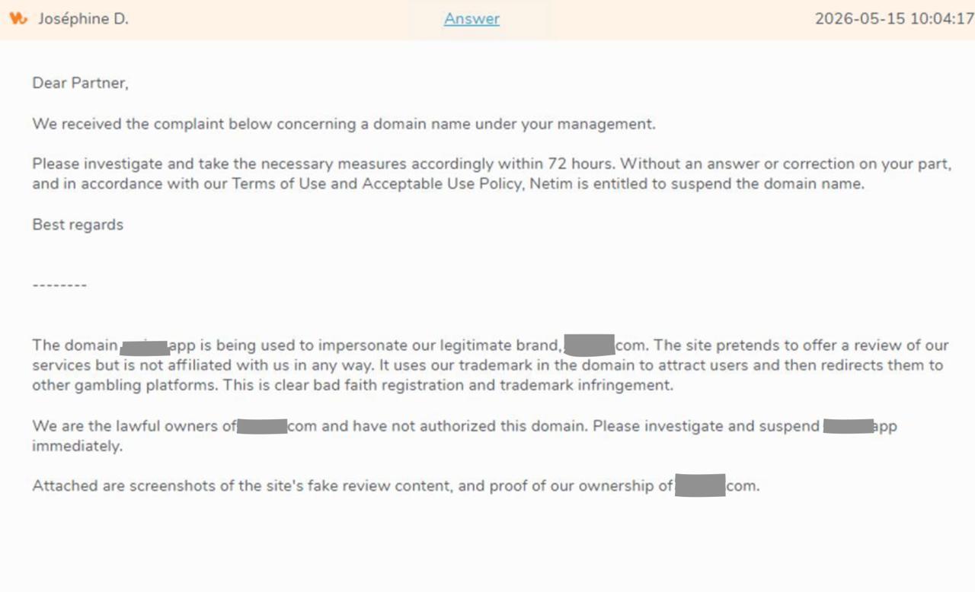Viewport: 975px width, 592px height.
Task: Click the redacted domain after "lawful owners of"
Action: (x=262, y=425)
